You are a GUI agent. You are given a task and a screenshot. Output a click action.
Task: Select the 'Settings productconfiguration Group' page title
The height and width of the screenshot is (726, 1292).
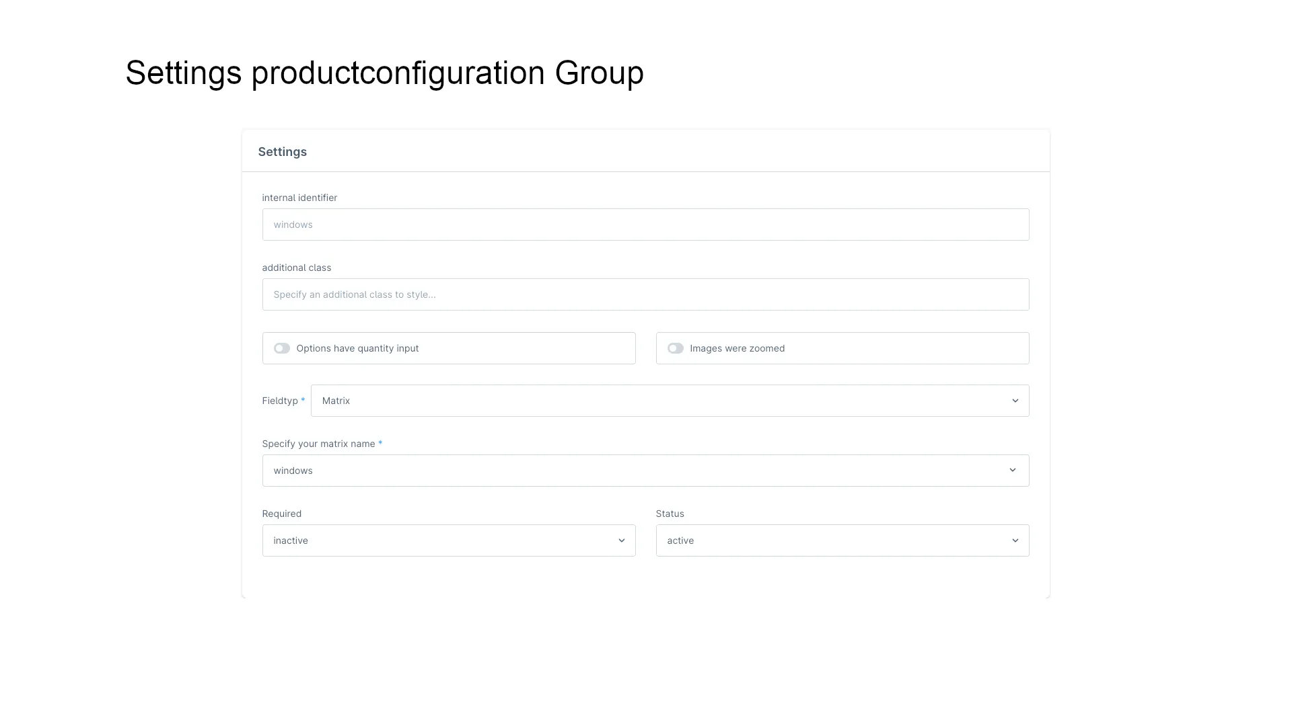pos(384,73)
